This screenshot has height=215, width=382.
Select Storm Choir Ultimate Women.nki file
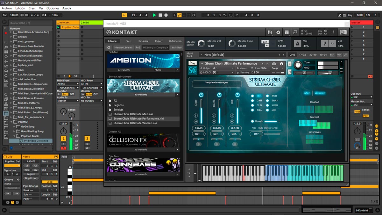pos(135,123)
